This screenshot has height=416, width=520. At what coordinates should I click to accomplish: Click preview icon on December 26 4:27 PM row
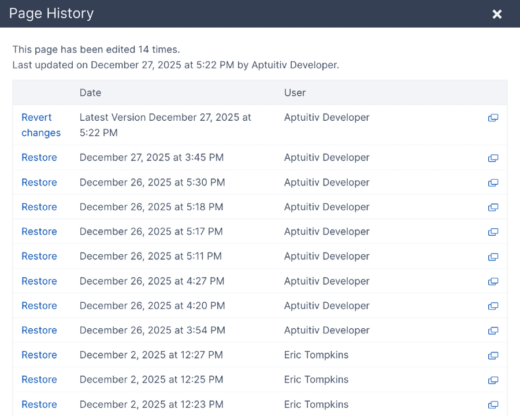click(x=493, y=281)
